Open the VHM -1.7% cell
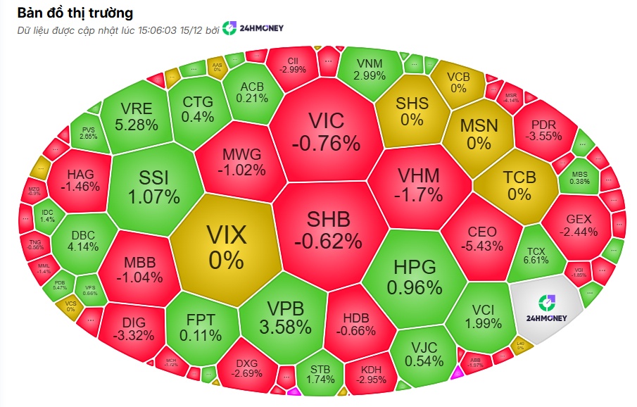This screenshot has height=407, width=637. pyautogui.click(x=419, y=184)
